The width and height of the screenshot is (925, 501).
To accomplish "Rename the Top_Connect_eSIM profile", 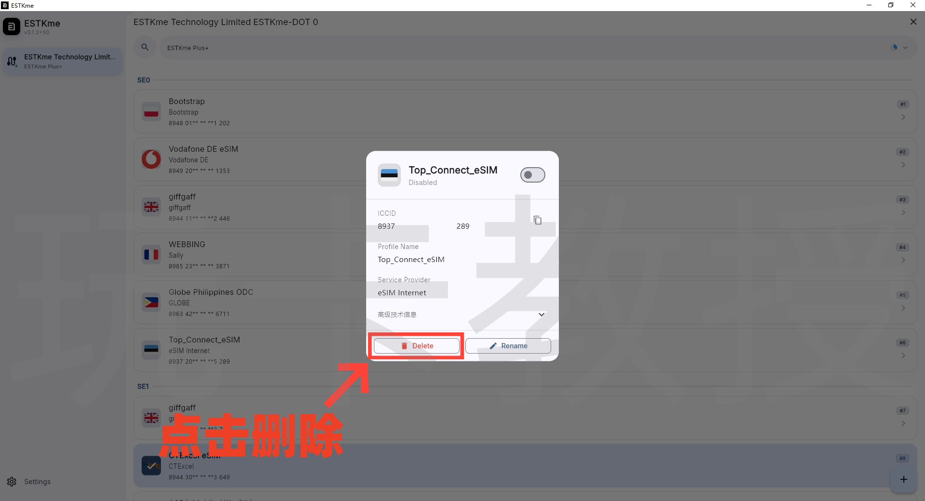I will pos(508,346).
